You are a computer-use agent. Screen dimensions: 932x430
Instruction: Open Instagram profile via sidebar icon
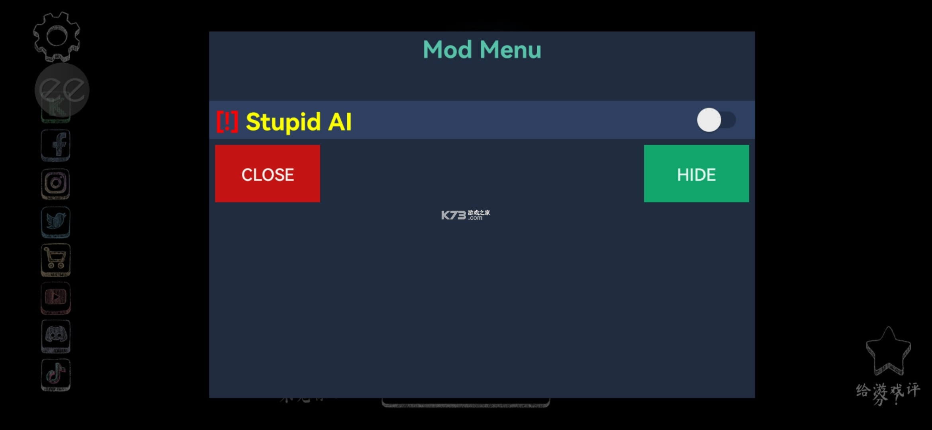point(57,182)
